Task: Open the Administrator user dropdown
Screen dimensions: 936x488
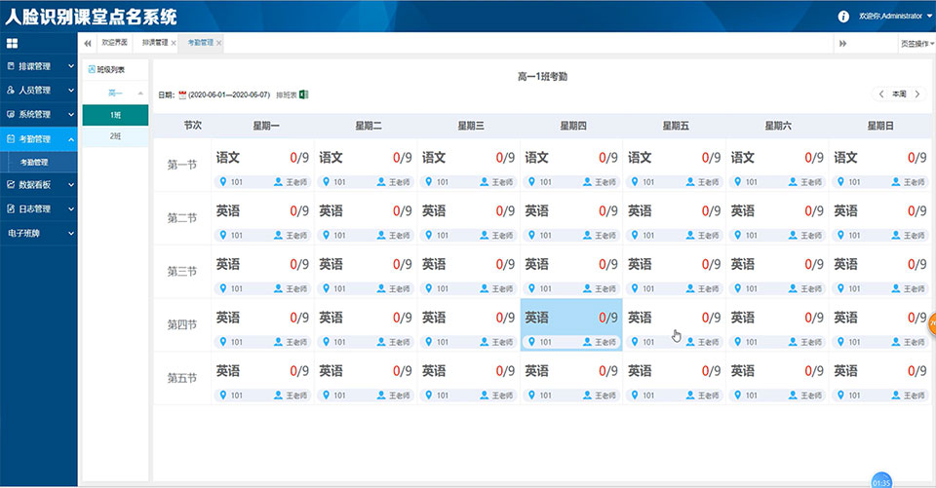Action: click(895, 17)
